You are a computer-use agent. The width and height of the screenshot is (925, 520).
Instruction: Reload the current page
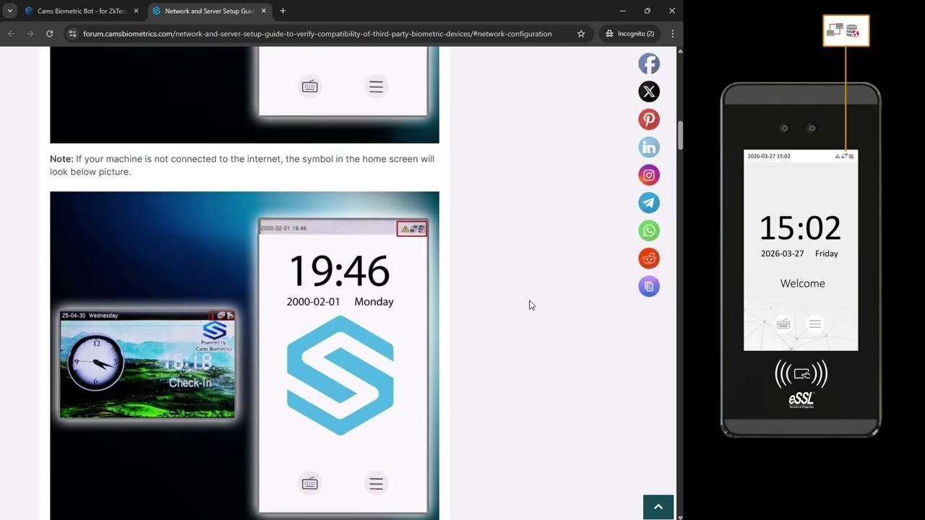pyautogui.click(x=49, y=33)
